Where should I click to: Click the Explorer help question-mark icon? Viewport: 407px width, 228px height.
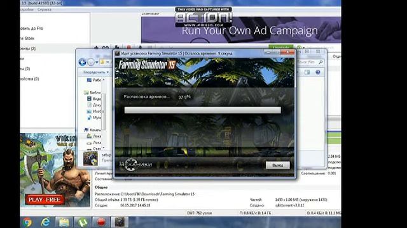coord(318,72)
